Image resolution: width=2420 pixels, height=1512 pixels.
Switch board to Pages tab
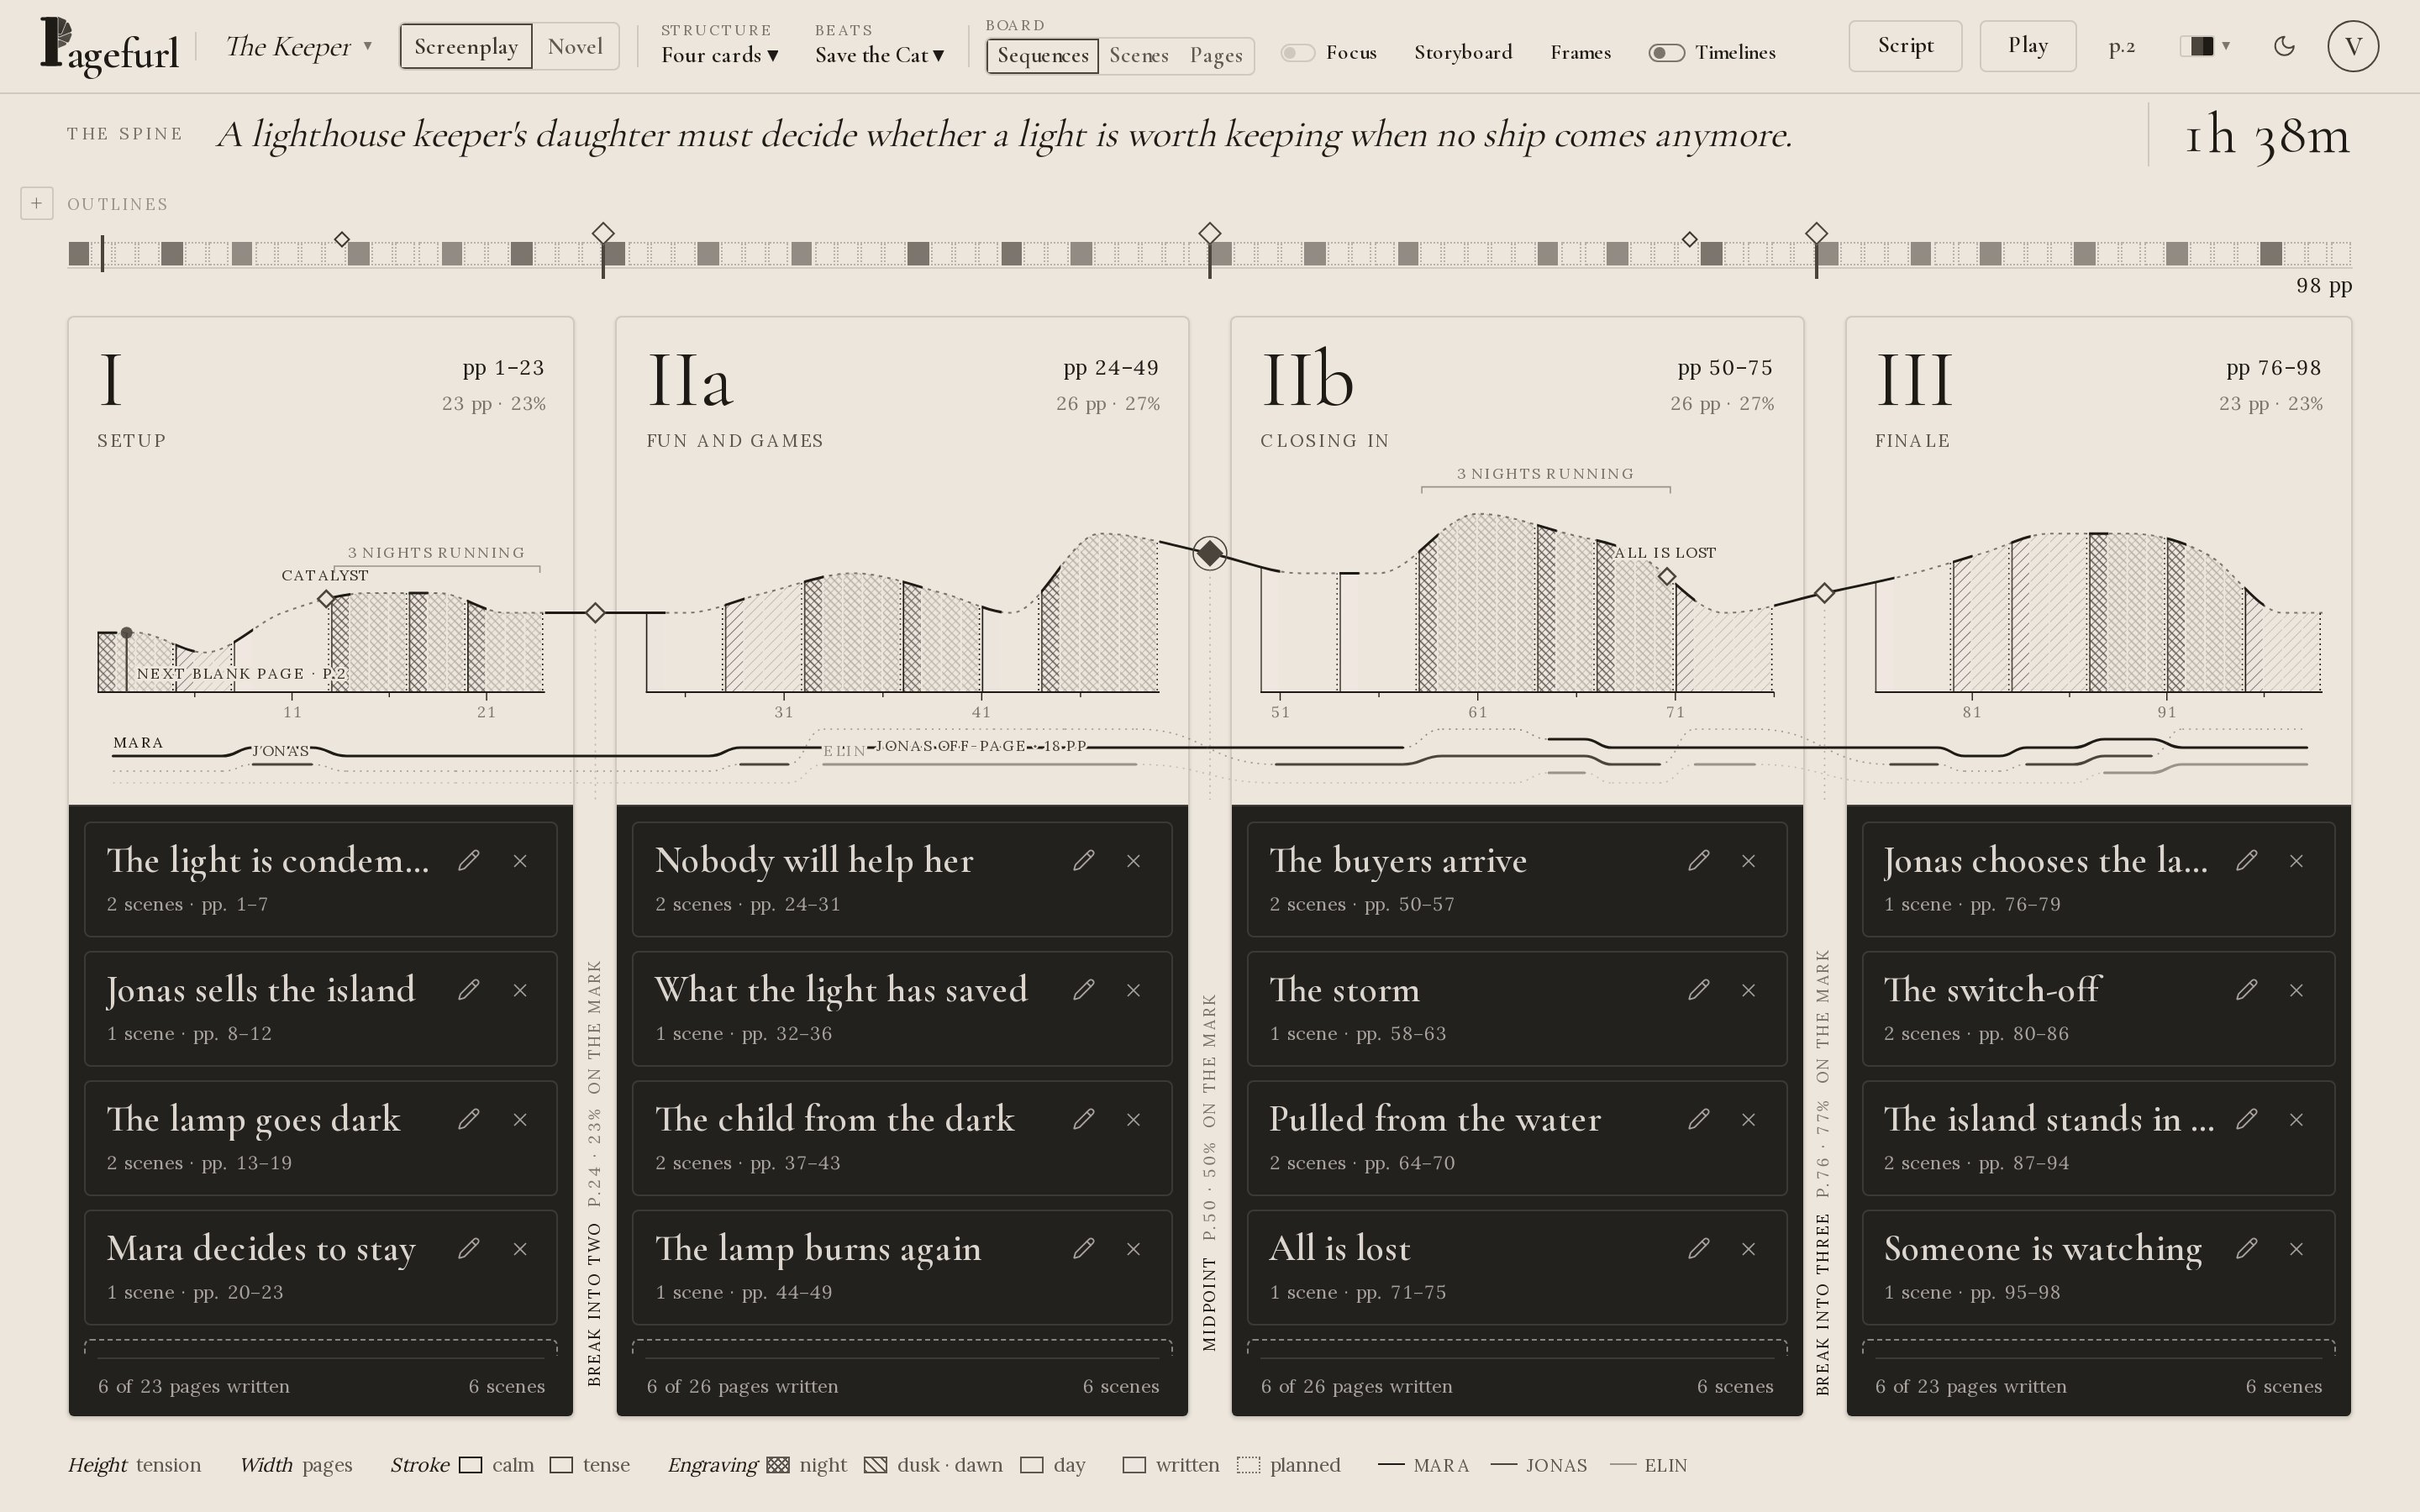pos(1216,56)
